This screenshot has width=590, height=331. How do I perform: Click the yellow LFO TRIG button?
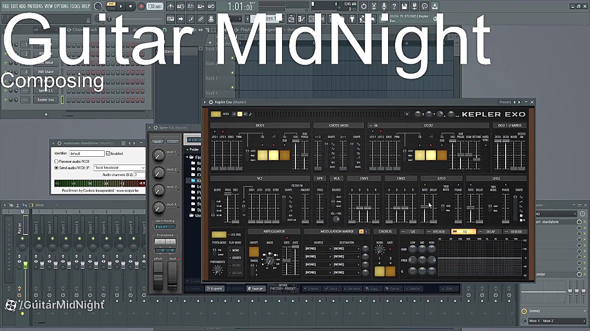[x=219, y=235]
